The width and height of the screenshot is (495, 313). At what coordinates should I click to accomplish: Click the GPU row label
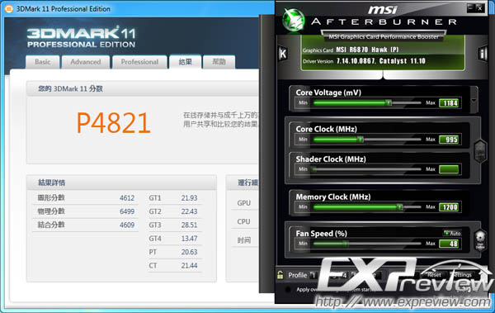click(243, 203)
